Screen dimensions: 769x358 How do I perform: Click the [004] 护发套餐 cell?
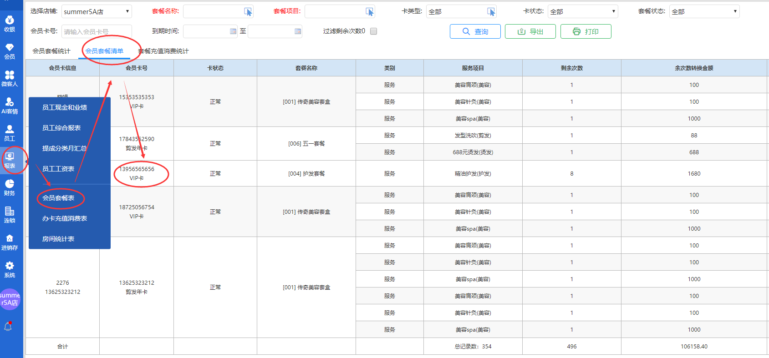[x=306, y=174]
